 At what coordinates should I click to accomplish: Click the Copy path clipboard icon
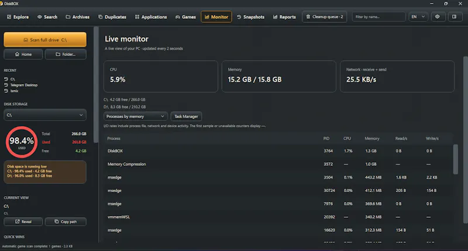pos(56,222)
